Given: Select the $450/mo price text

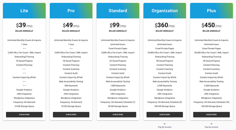Looking at the screenshot, I should pos(211,25).
